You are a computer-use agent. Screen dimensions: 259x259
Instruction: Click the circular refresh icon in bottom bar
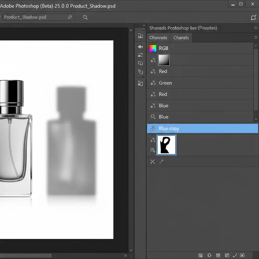click(x=209, y=255)
